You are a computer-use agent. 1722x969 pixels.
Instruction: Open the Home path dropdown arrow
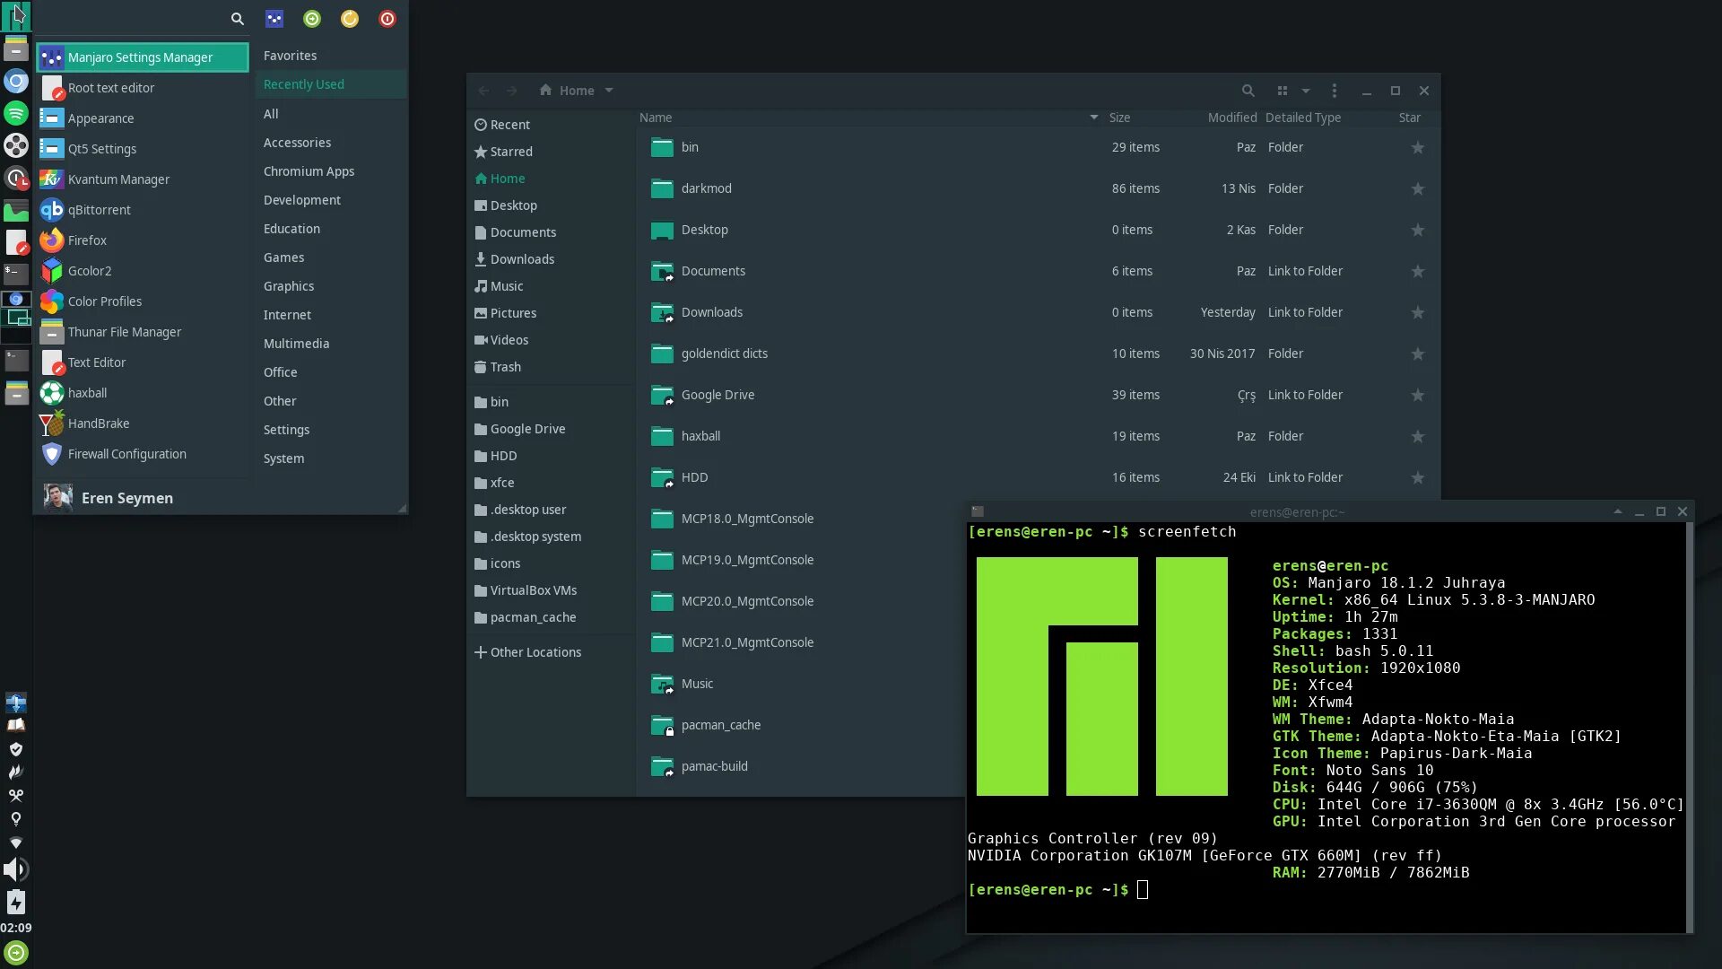[x=609, y=91]
